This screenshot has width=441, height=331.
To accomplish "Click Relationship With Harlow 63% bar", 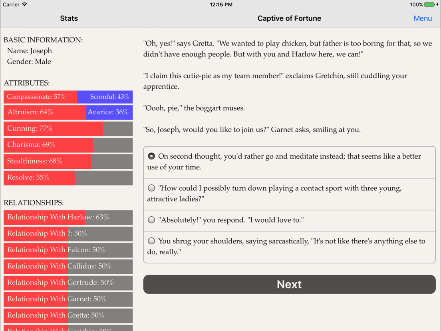I will (x=68, y=217).
